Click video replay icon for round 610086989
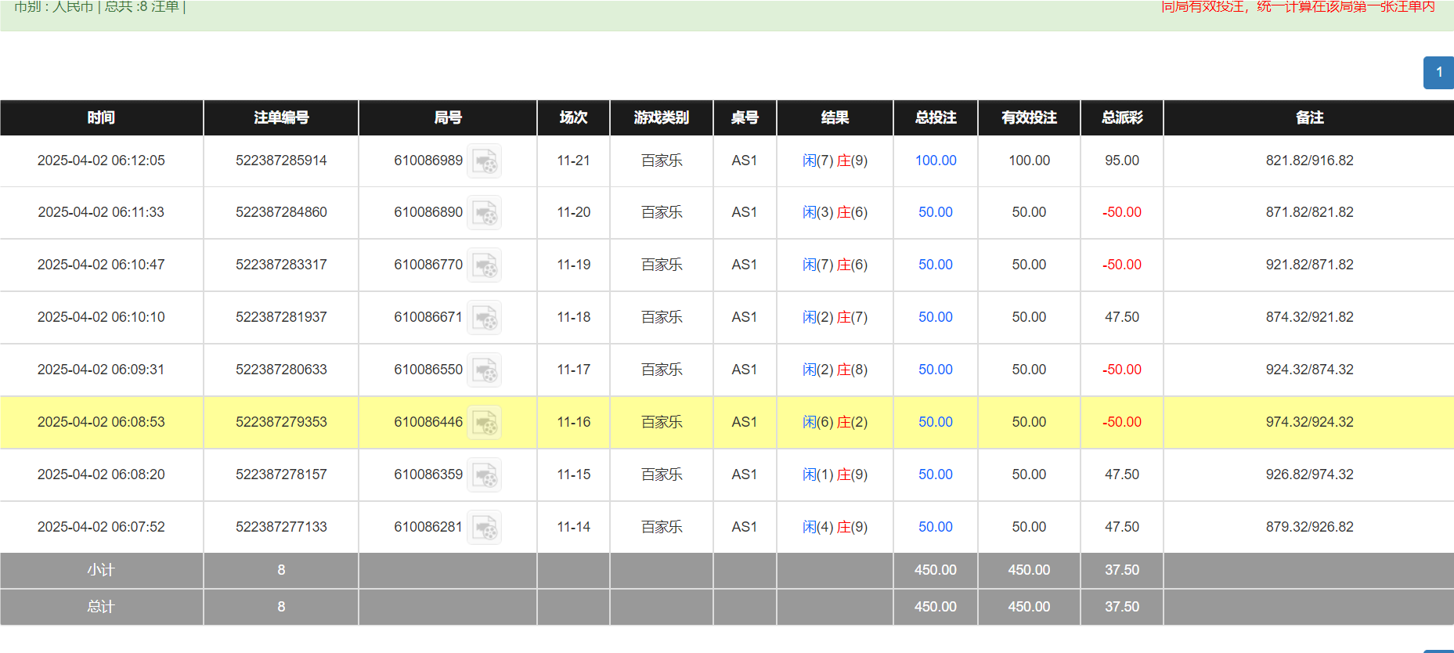Image resolution: width=1454 pixels, height=653 pixels. (x=484, y=161)
